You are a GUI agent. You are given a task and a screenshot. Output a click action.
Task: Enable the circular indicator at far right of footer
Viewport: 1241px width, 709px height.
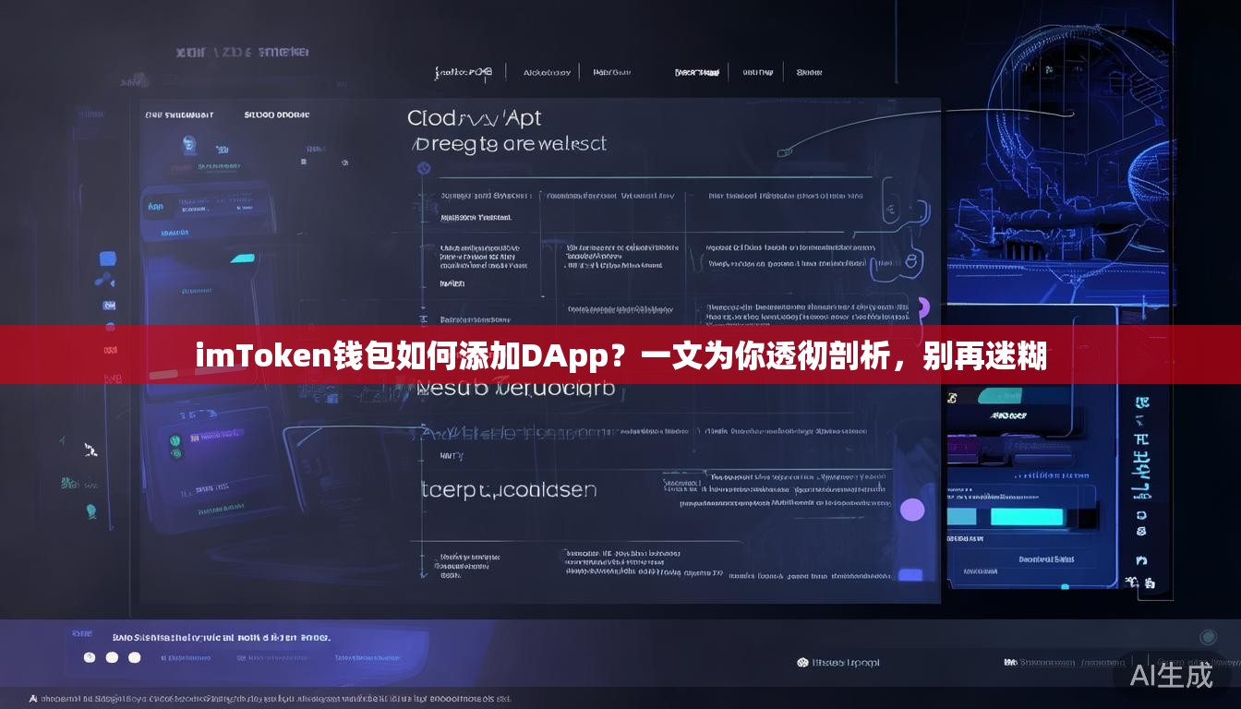tap(1206, 636)
